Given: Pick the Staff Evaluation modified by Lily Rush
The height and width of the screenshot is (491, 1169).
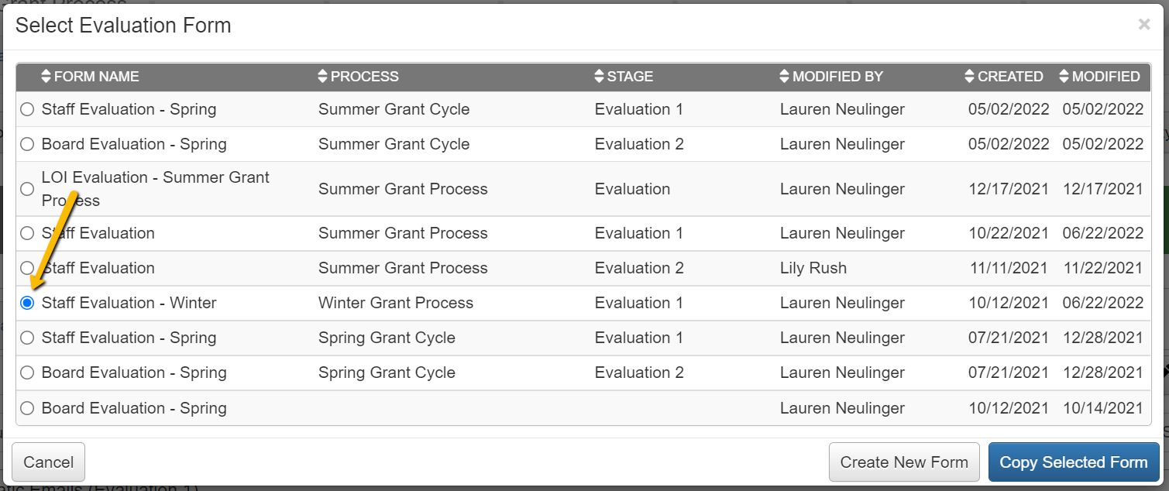Looking at the screenshot, I should point(27,268).
